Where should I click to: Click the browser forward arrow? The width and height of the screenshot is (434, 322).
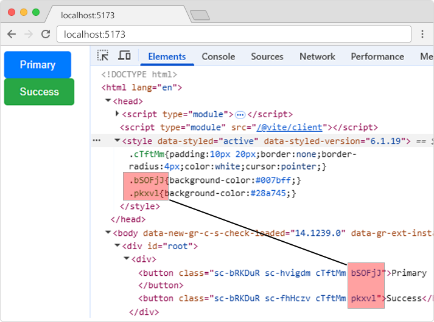click(x=28, y=34)
